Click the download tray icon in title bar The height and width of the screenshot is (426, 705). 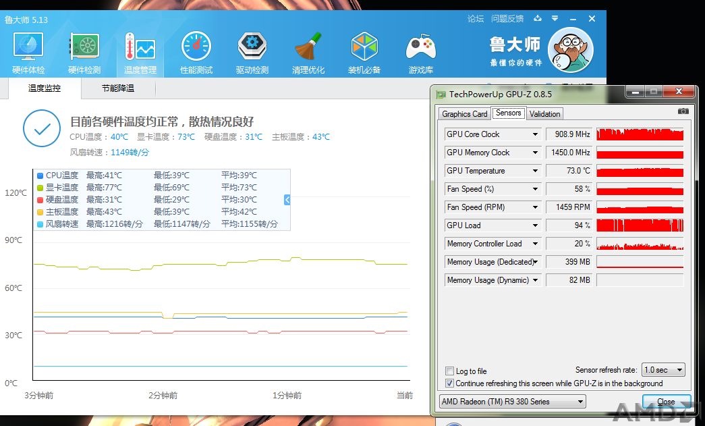tap(537, 18)
